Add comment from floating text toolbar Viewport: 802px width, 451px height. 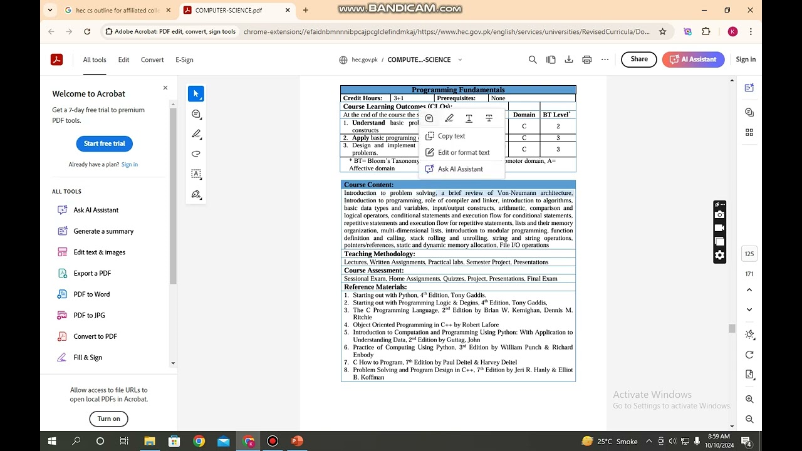(429, 118)
